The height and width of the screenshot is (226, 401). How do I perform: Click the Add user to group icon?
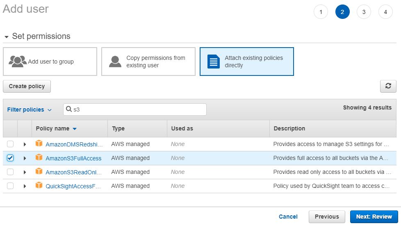[x=18, y=62]
